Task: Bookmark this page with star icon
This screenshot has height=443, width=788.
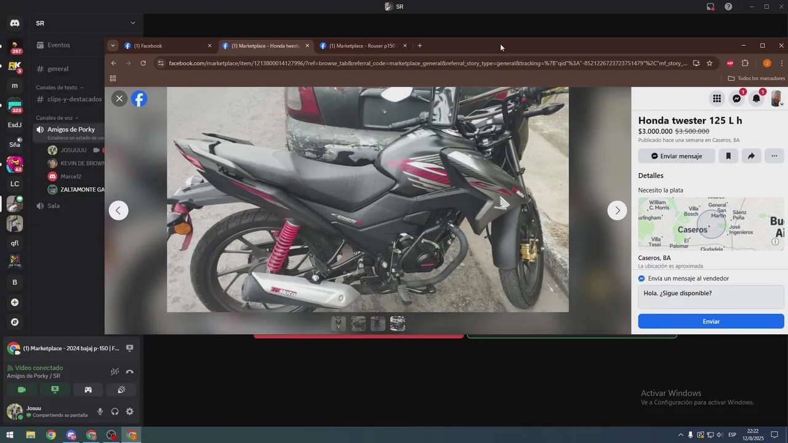Action: tap(710, 63)
